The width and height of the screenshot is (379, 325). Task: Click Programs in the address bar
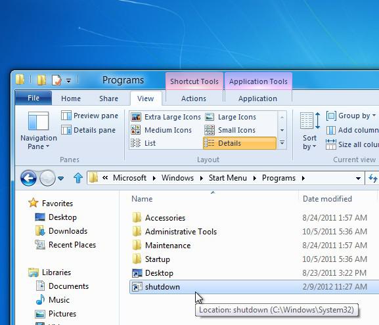pyautogui.click(x=279, y=178)
